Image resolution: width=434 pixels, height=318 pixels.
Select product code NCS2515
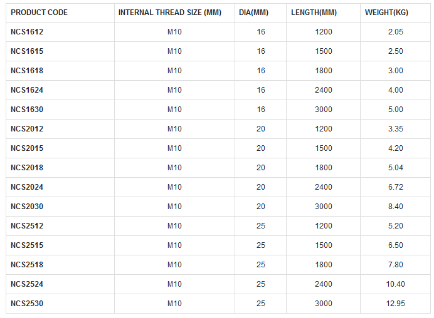[x=27, y=245]
